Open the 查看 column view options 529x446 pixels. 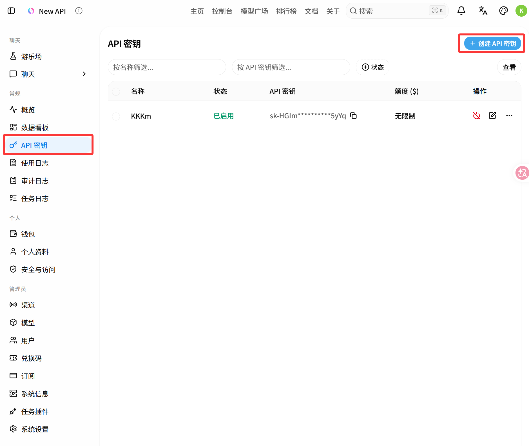click(x=509, y=67)
